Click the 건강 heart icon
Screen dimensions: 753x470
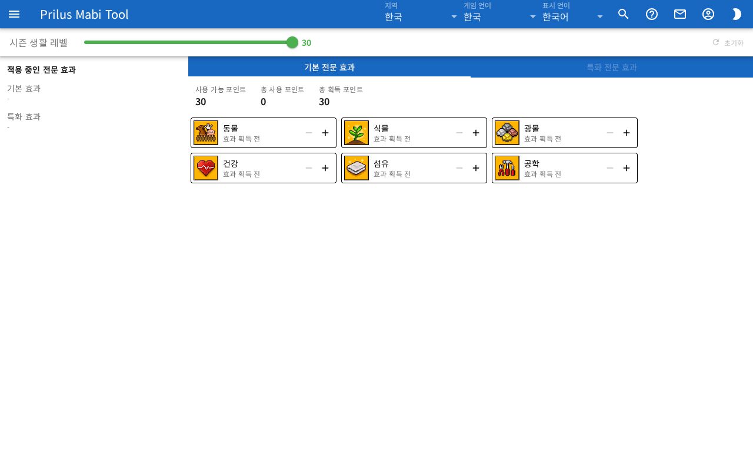[206, 168]
